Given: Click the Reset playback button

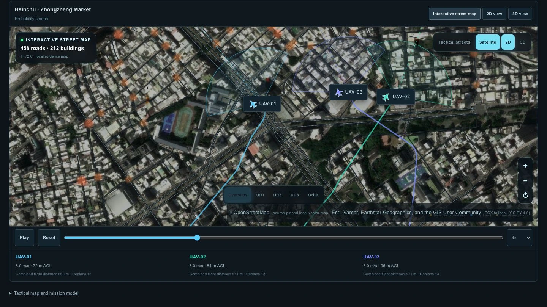Looking at the screenshot, I should coord(49,238).
